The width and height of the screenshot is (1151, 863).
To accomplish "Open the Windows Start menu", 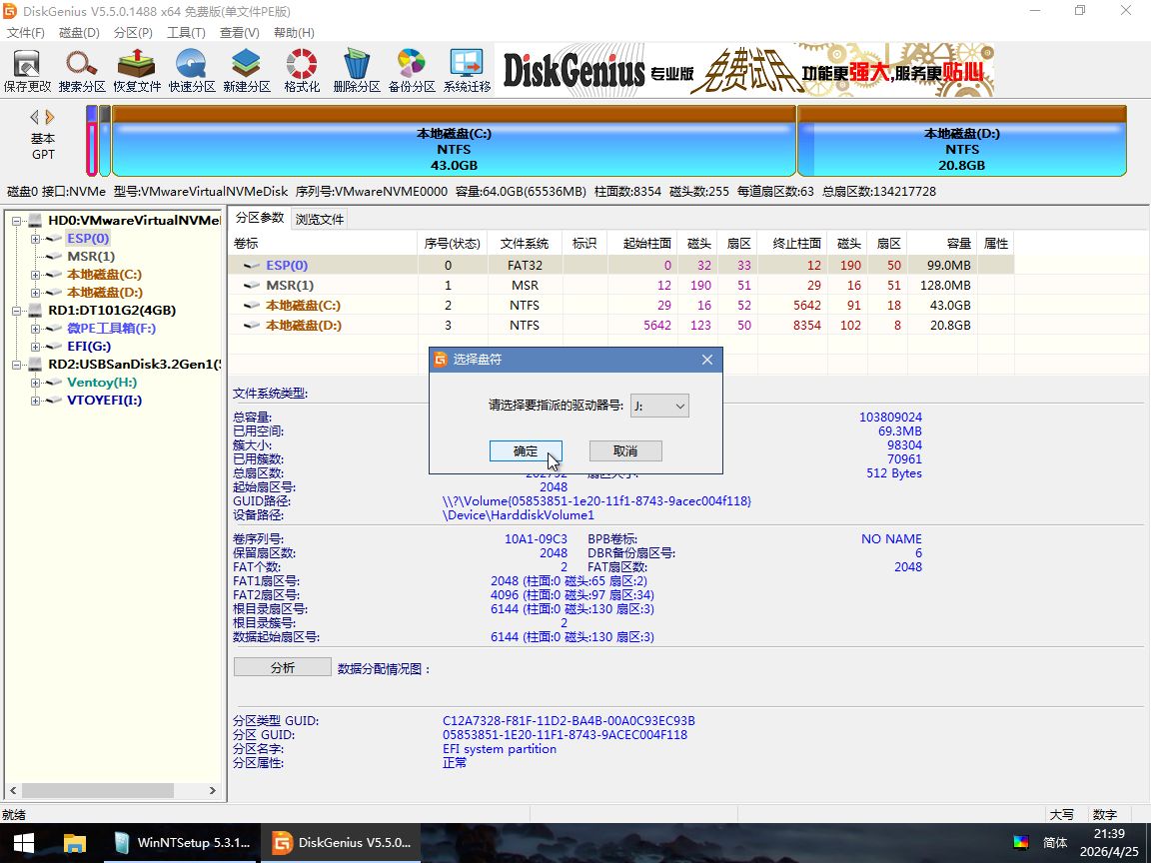I will pyautogui.click(x=24, y=842).
